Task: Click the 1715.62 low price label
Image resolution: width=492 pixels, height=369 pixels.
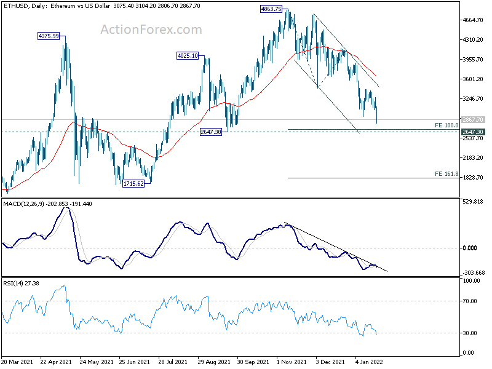Action: [x=133, y=183]
